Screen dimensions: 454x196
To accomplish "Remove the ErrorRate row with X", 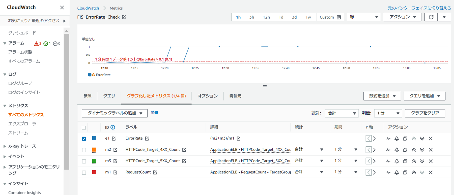I will point(431,139).
